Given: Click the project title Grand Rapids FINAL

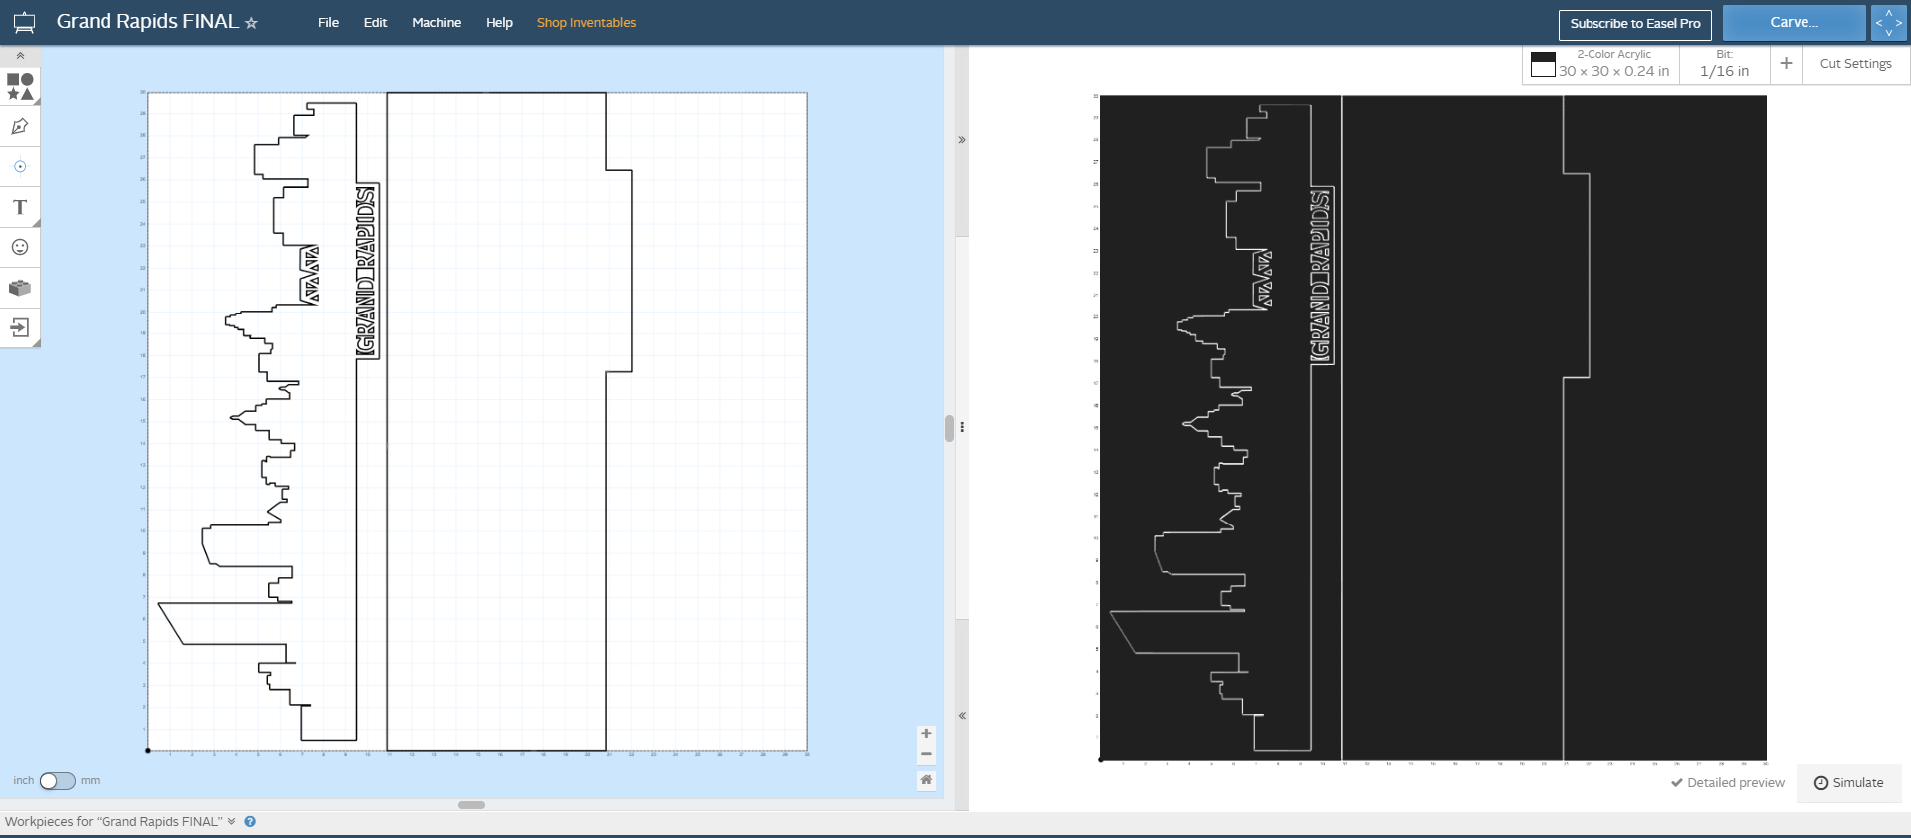Looking at the screenshot, I should pyautogui.click(x=147, y=22).
